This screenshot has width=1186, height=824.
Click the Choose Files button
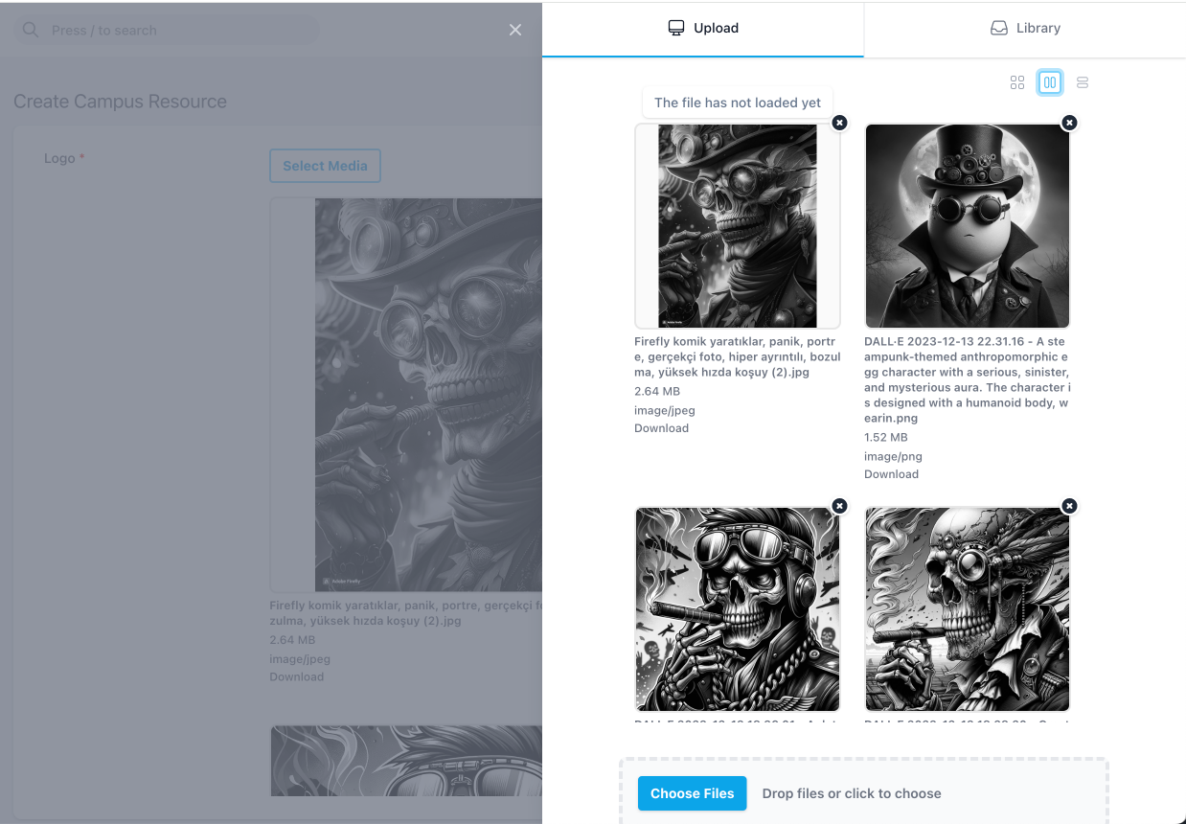click(x=692, y=793)
